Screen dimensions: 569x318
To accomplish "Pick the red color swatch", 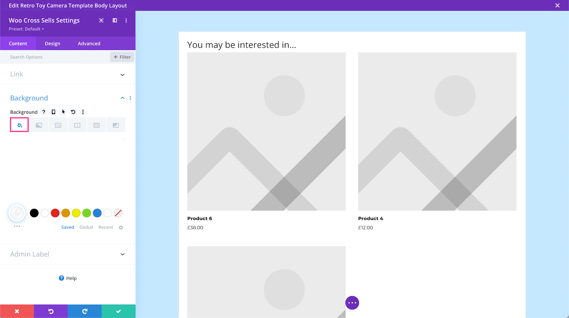I will [55, 213].
